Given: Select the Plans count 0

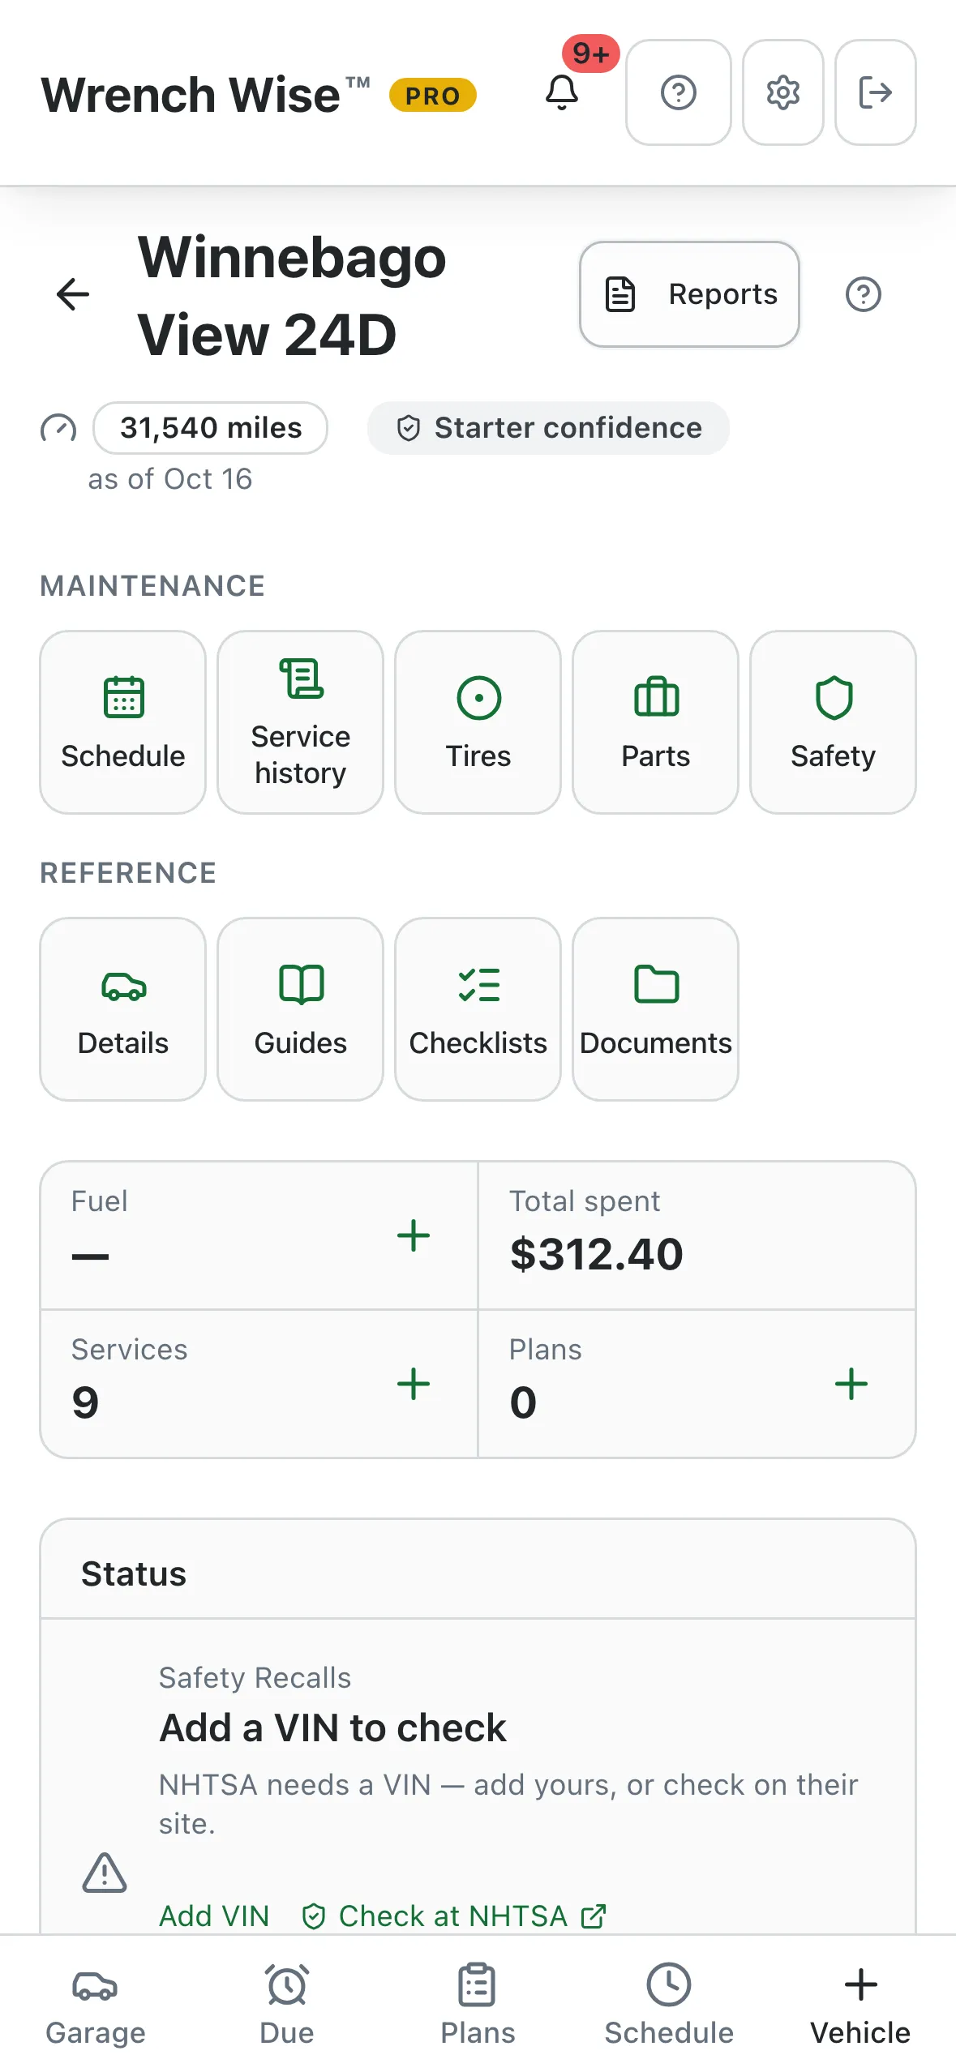Looking at the screenshot, I should [x=523, y=1403].
